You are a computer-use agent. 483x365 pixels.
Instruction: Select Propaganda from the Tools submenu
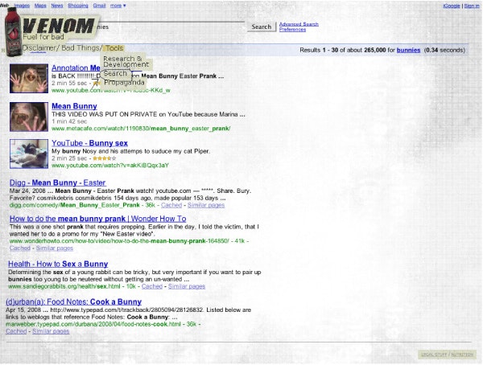(x=124, y=83)
